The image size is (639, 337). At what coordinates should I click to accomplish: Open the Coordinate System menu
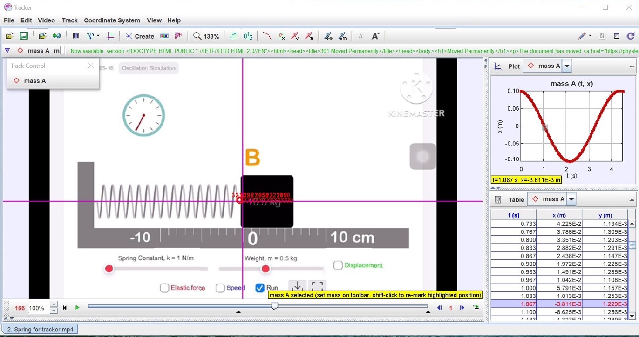pyautogui.click(x=112, y=20)
